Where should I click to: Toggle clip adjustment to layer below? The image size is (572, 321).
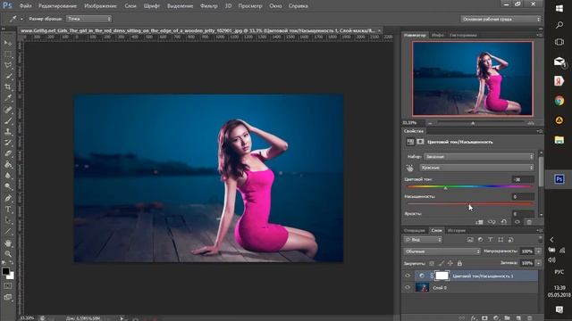pyautogui.click(x=479, y=222)
